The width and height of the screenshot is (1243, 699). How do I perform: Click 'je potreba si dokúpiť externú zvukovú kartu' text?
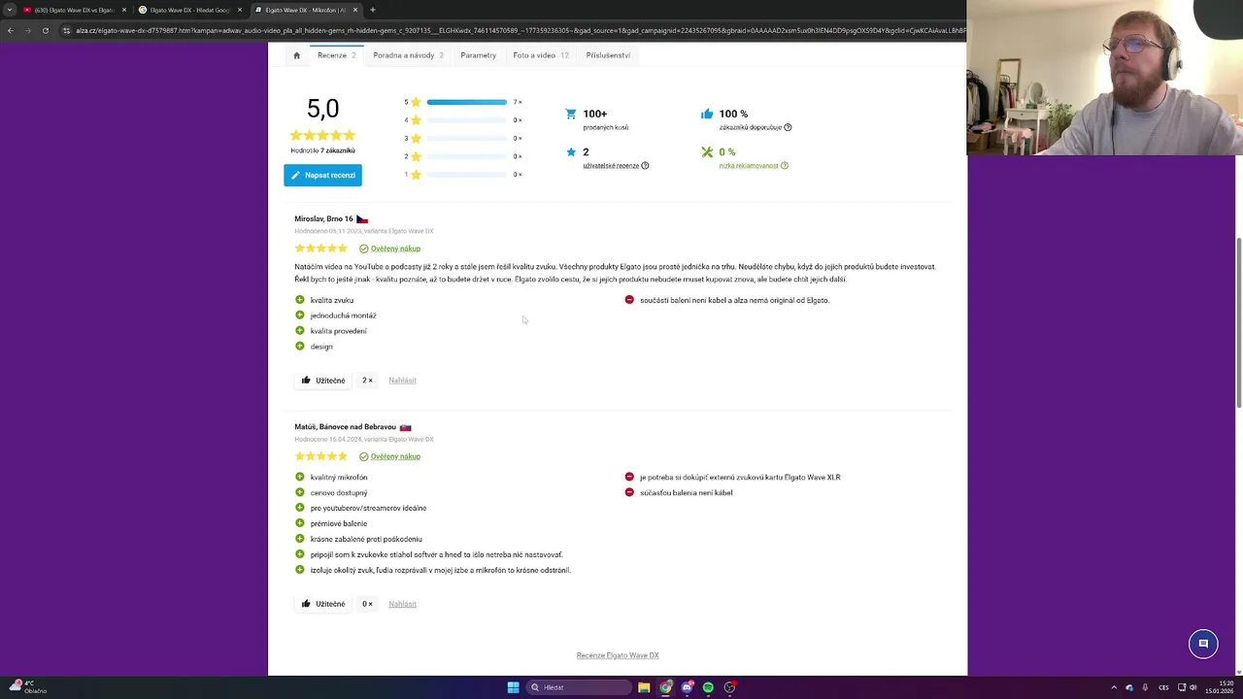[740, 478]
